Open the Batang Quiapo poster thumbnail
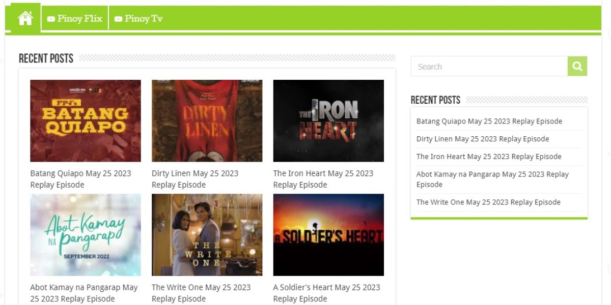The height and width of the screenshot is (305, 611). pyautogui.click(x=86, y=121)
